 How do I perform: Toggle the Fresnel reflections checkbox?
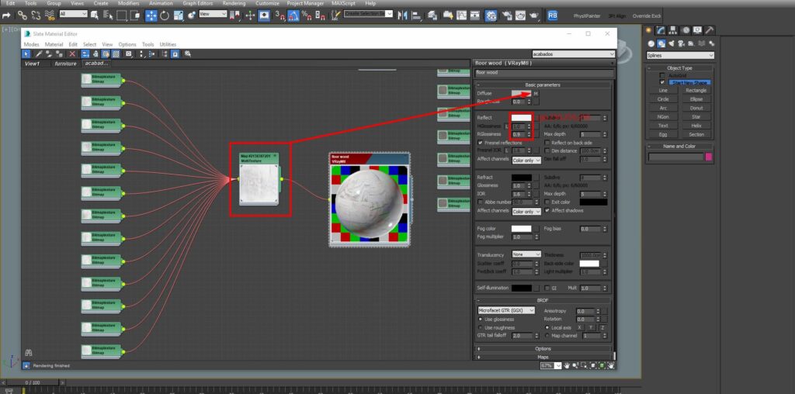click(480, 143)
